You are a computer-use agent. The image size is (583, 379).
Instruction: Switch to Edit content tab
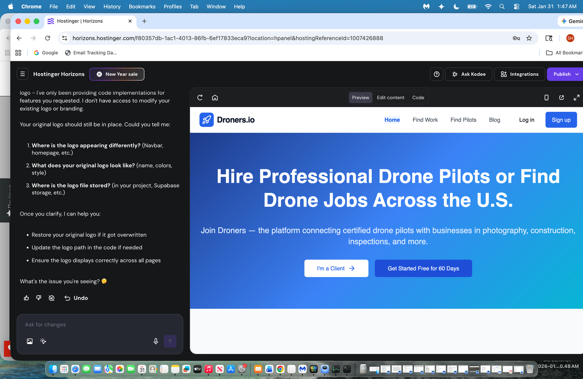390,98
